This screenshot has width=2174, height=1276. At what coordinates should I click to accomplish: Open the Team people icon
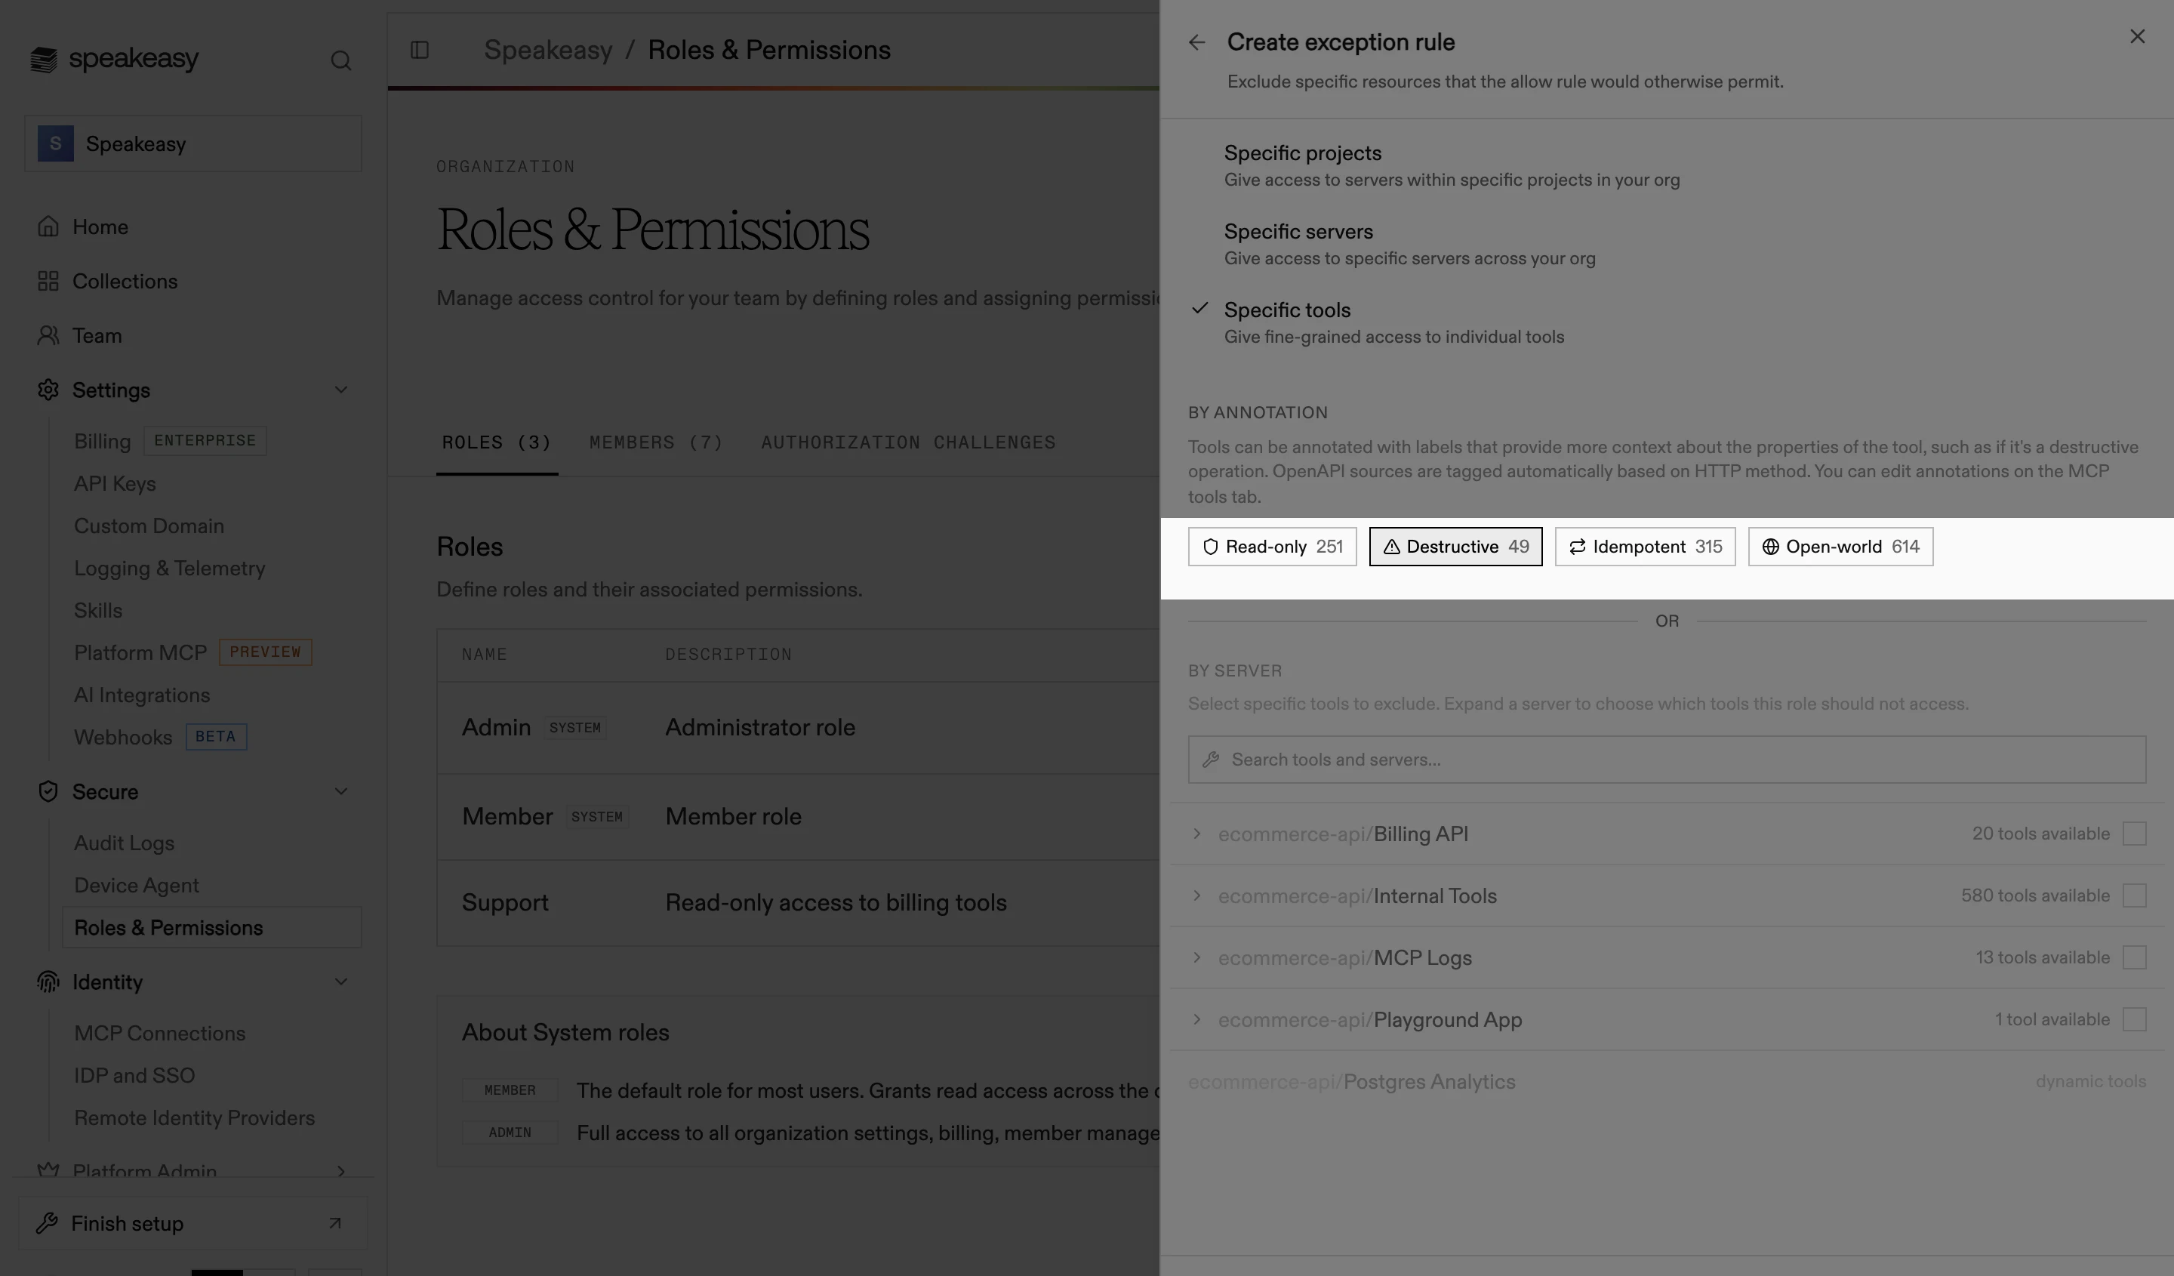(x=48, y=335)
